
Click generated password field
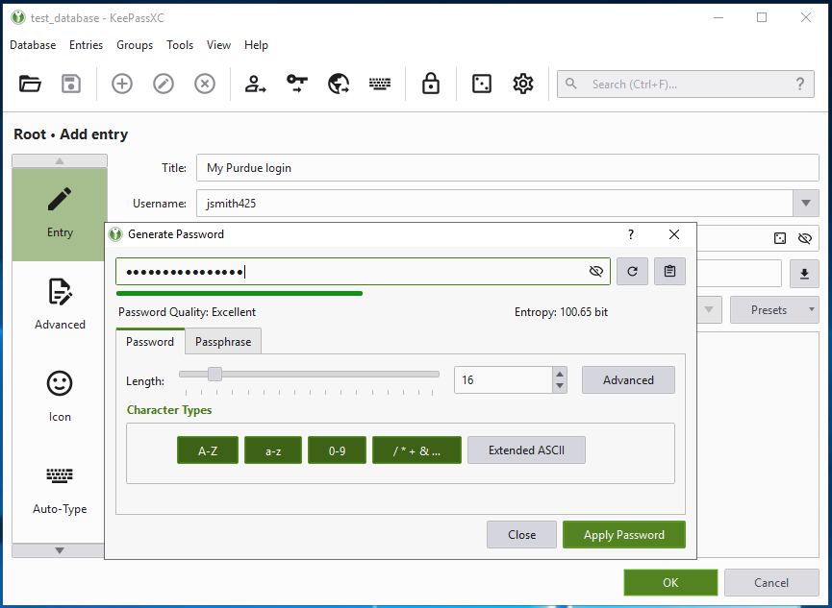point(363,272)
